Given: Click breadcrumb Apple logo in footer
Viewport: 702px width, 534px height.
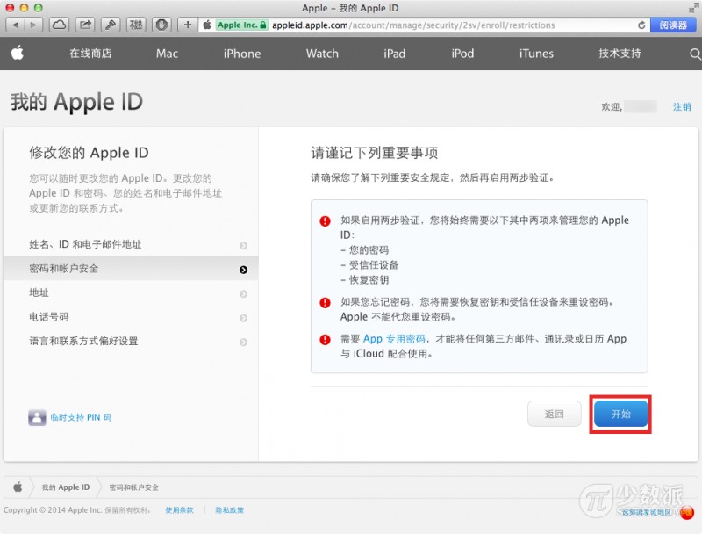Looking at the screenshot, I should point(18,487).
